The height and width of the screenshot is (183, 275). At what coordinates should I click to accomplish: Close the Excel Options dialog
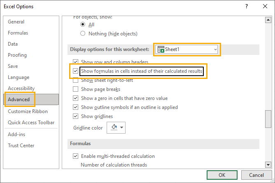(x=265, y=7)
